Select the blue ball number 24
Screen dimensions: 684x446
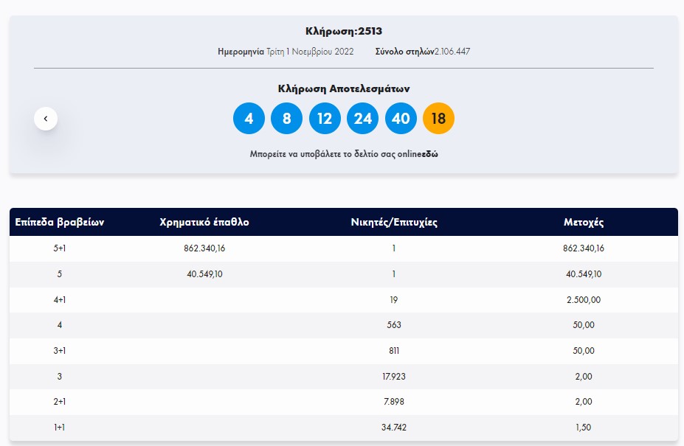pos(362,119)
